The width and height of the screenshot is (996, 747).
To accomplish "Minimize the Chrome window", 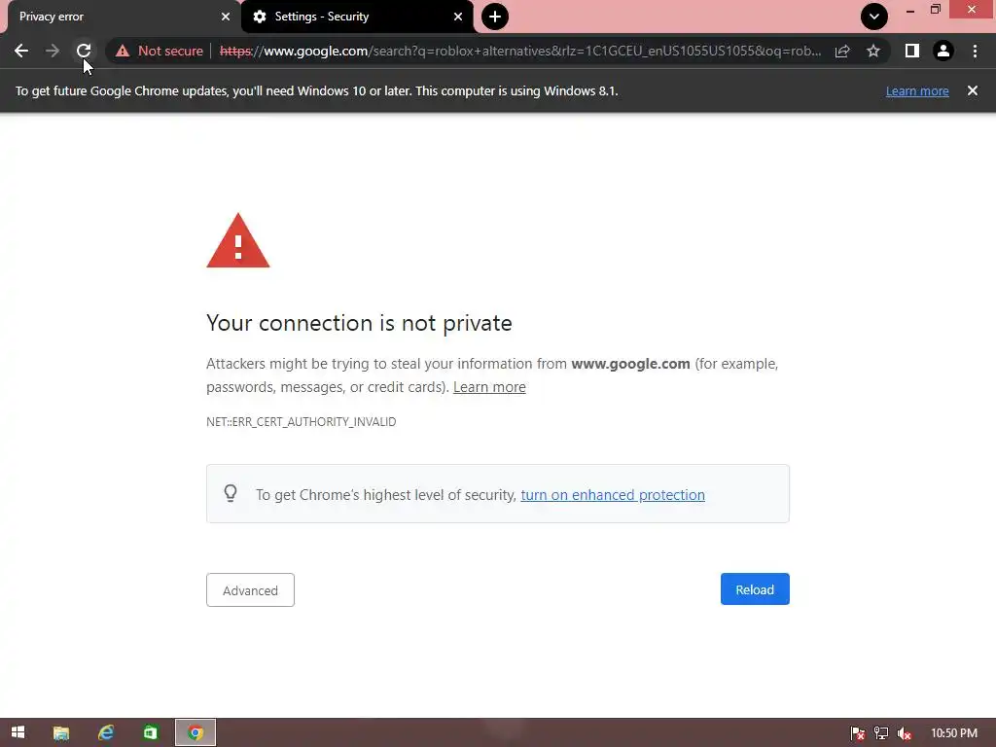I will pyautogui.click(x=910, y=10).
